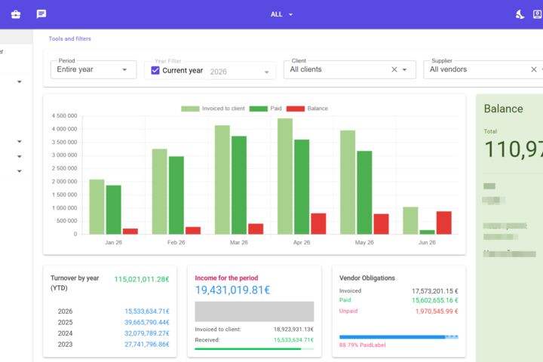Click the Turnover by year (YTD) heading

coord(75,283)
